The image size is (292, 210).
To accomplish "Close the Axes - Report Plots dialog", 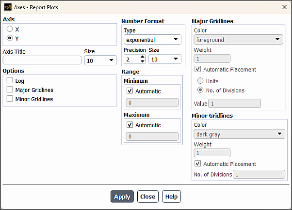I will [284, 7].
